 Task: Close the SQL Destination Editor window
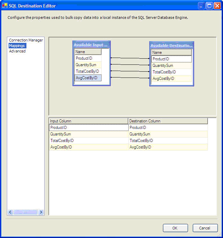(x=217, y=6)
